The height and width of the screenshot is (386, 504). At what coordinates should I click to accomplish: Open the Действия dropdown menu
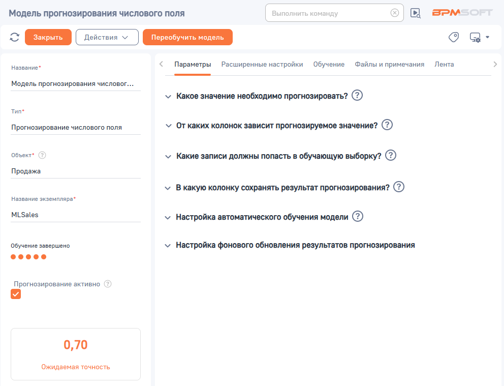(107, 37)
